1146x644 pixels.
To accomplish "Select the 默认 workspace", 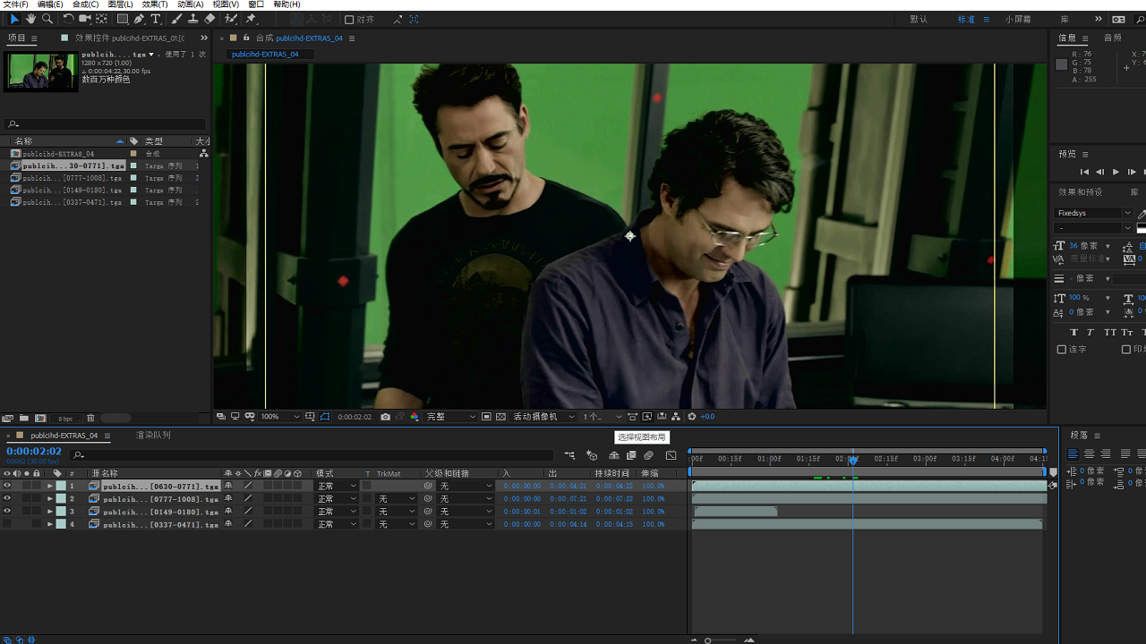I will [x=919, y=20].
